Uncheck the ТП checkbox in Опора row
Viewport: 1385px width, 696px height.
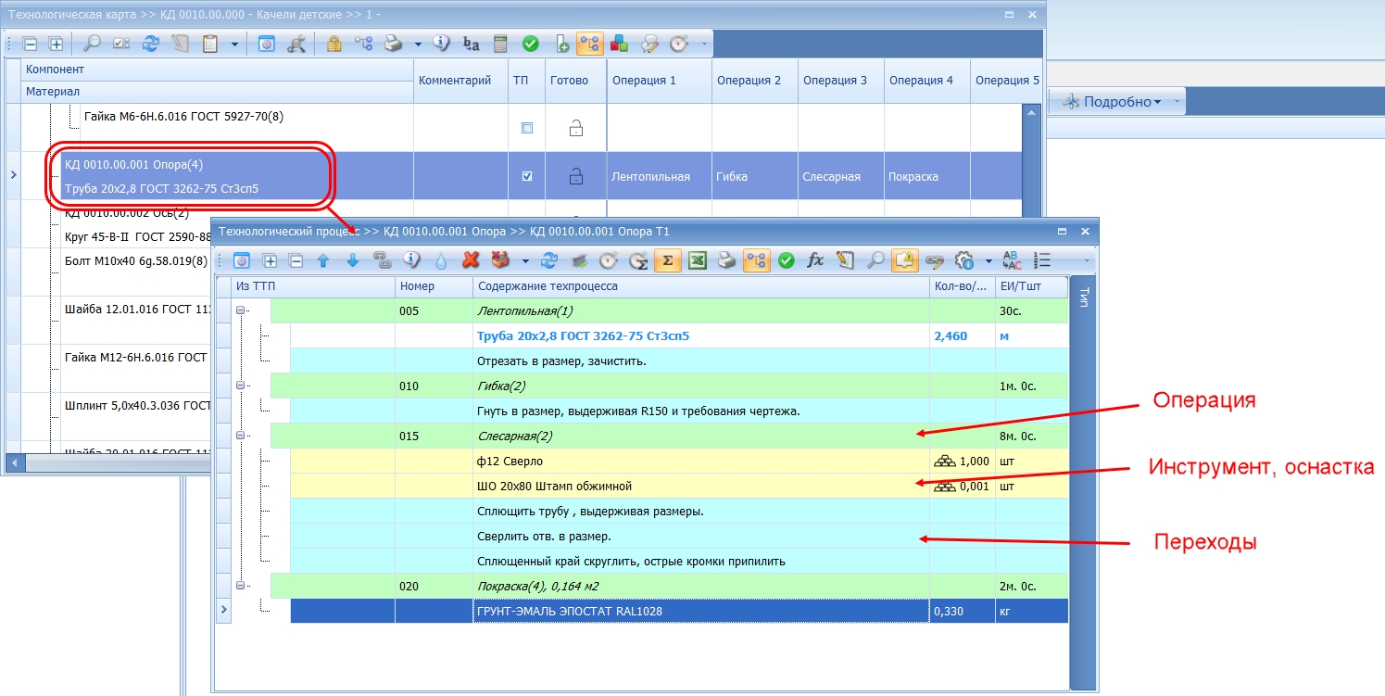[x=527, y=176]
